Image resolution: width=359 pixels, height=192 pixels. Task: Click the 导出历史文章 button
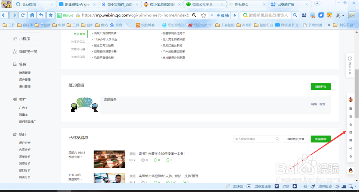295,139
